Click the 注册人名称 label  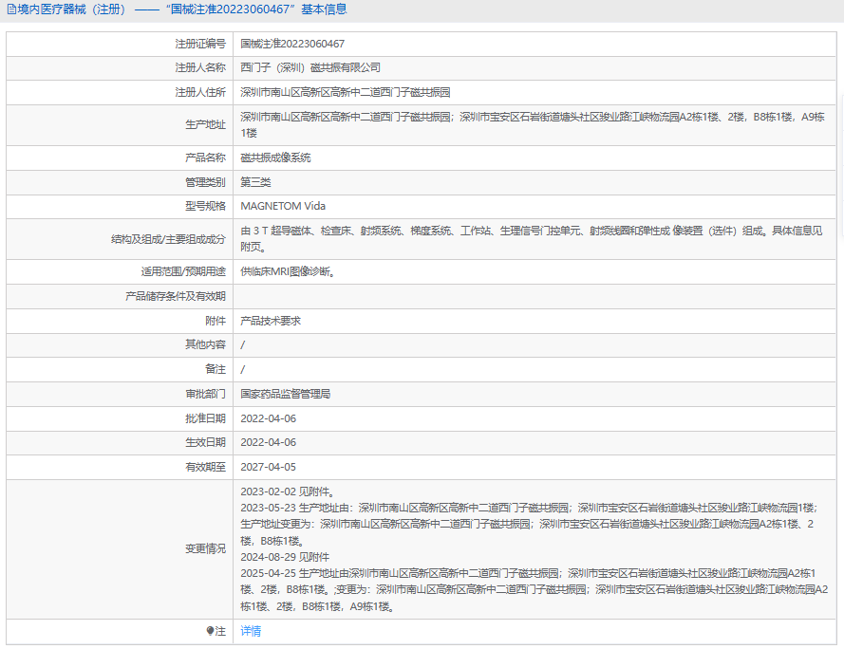pos(200,67)
